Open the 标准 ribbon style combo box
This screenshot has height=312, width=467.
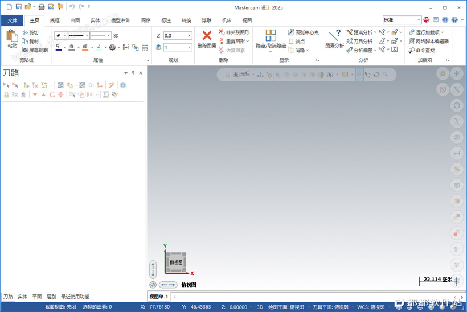tap(402, 20)
